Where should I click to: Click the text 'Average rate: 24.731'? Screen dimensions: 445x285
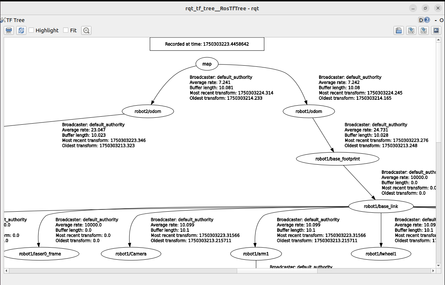(x=366, y=130)
